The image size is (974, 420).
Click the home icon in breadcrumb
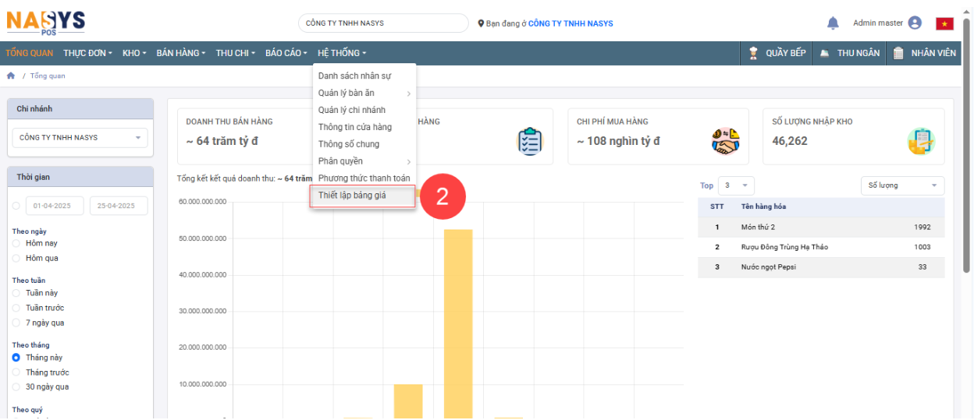[11, 76]
